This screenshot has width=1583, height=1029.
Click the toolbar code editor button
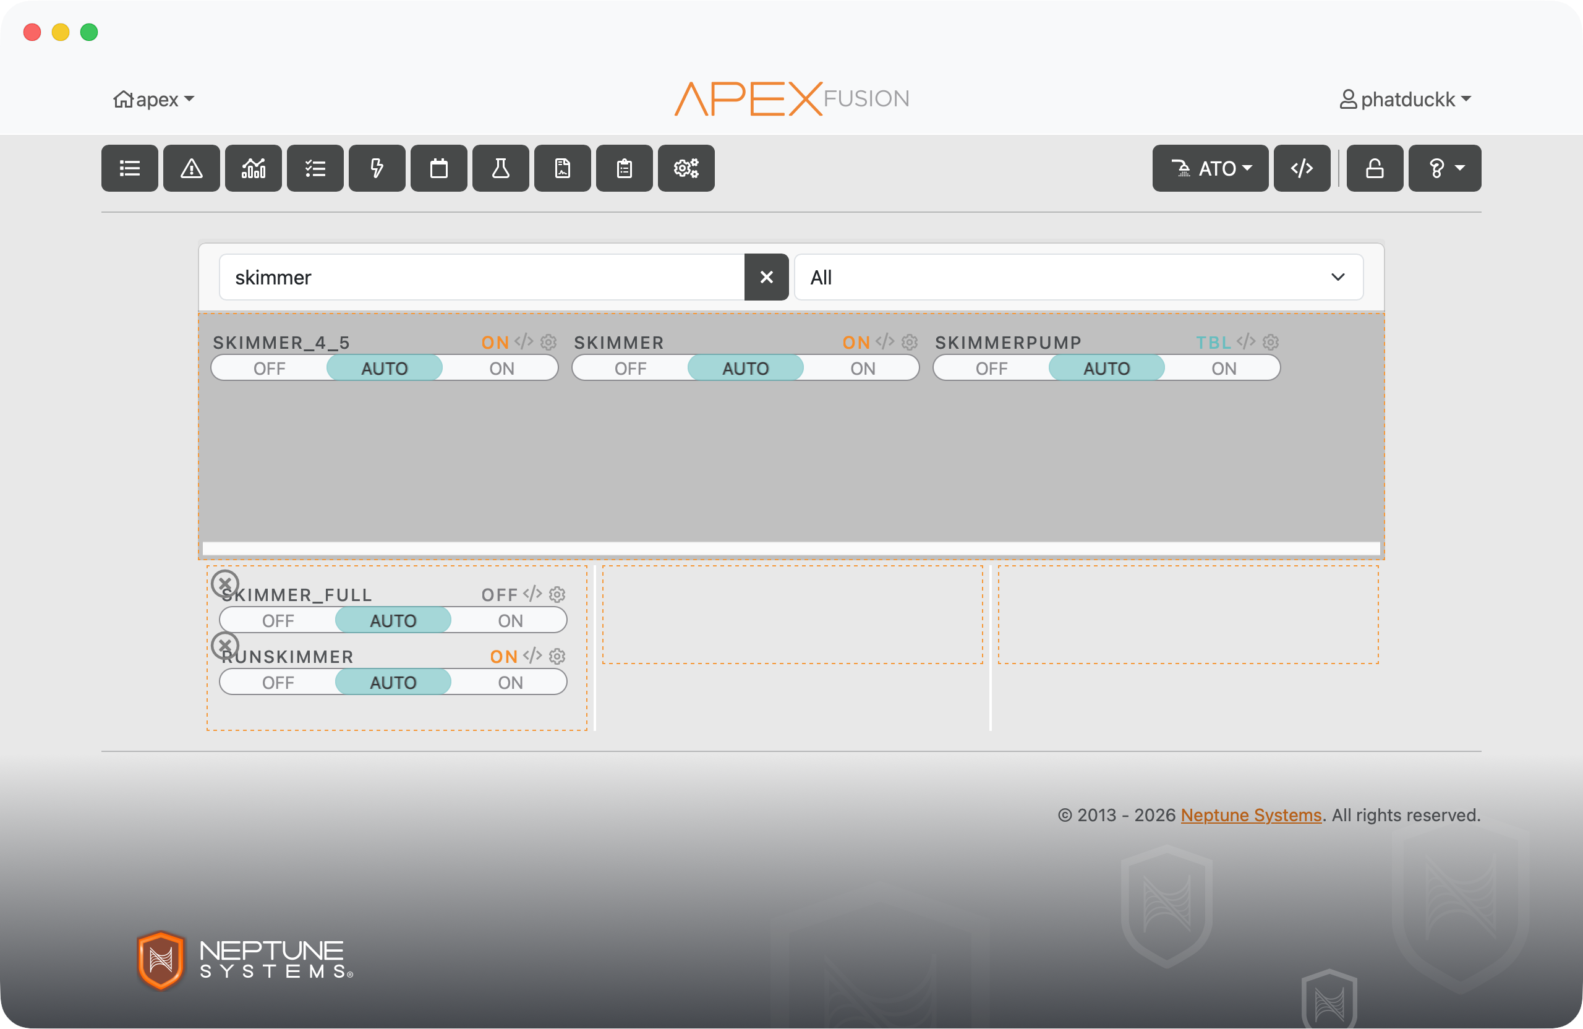[x=1302, y=168]
